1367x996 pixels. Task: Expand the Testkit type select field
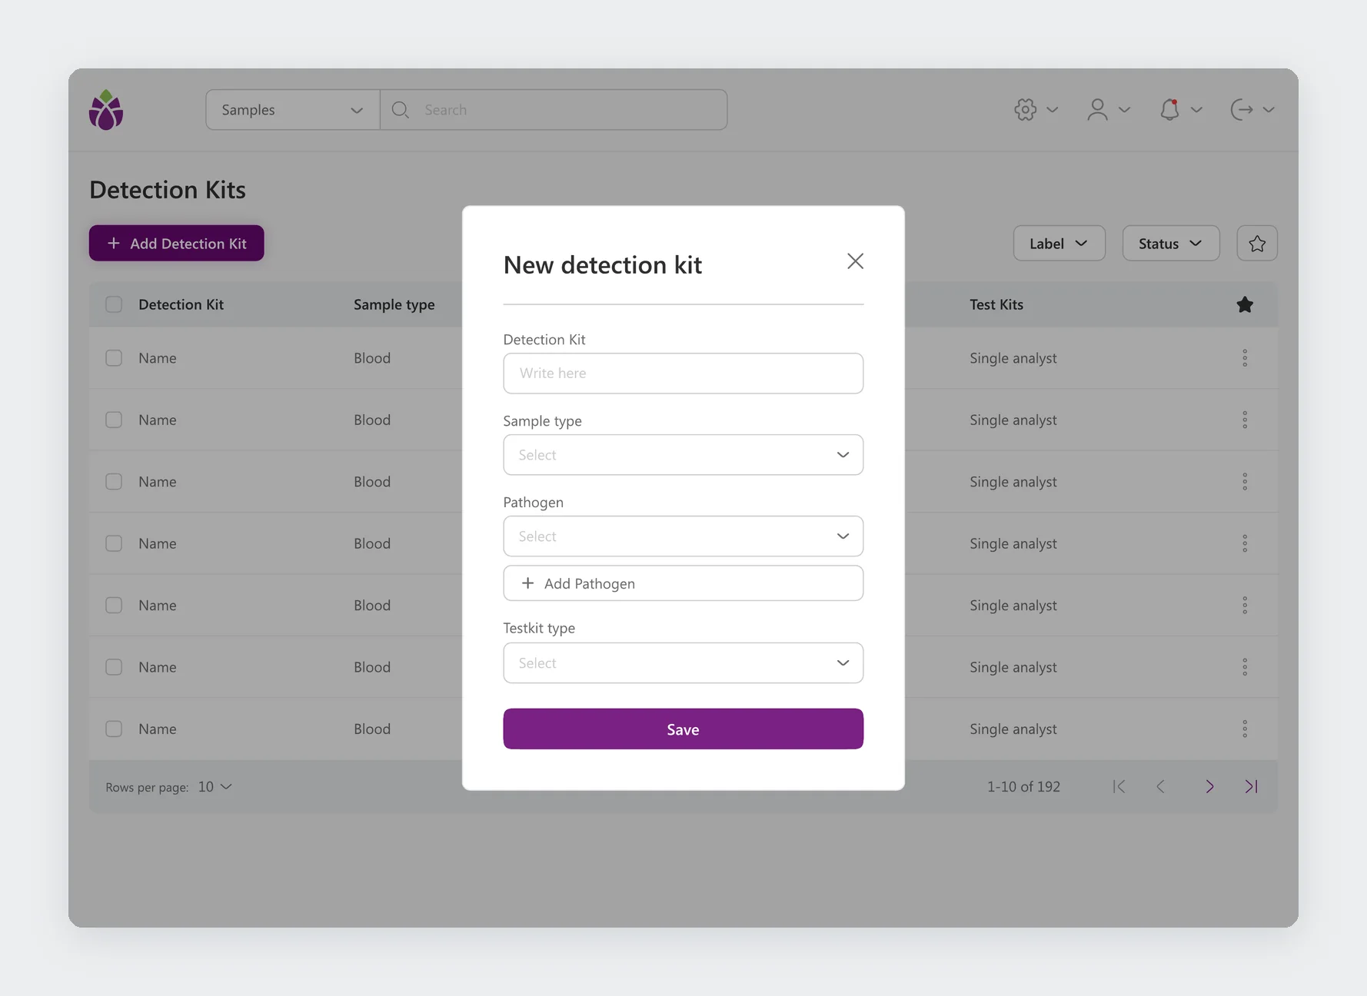683,663
